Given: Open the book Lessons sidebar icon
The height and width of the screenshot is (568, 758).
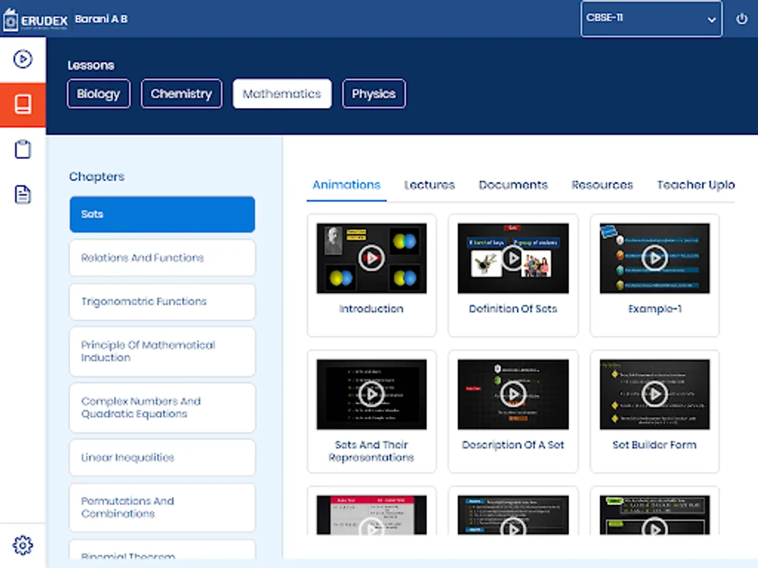Looking at the screenshot, I should [23, 105].
